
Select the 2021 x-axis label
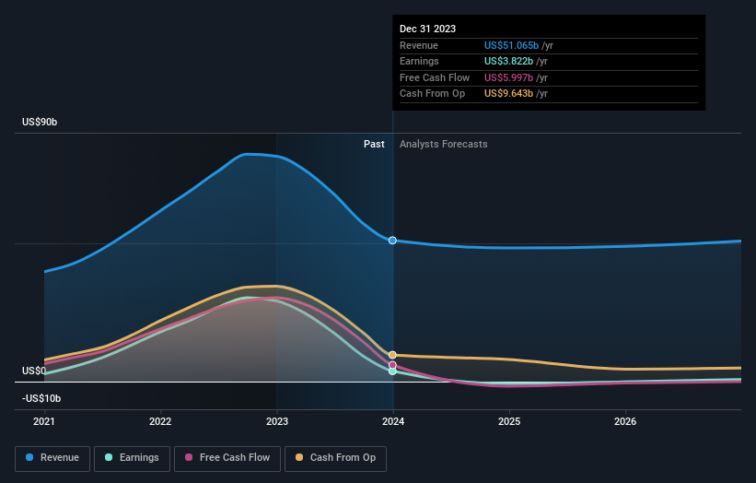[x=44, y=421]
